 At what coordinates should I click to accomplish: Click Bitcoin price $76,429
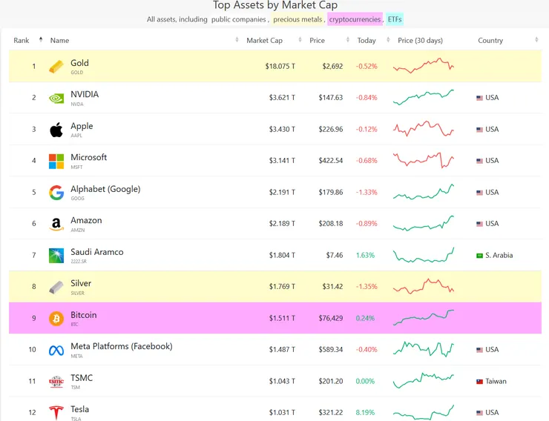tap(331, 318)
